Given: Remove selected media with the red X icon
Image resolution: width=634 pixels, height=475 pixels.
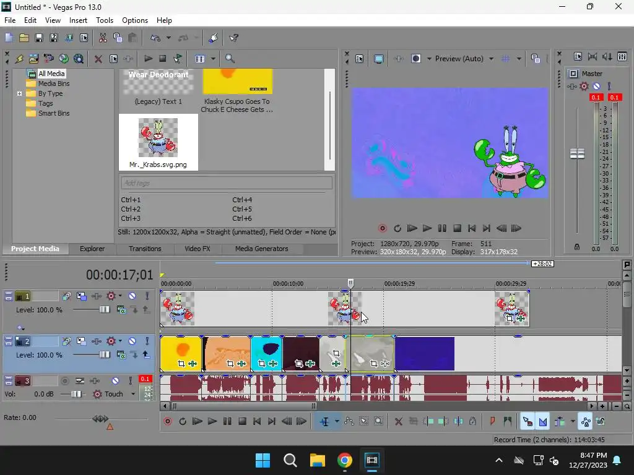Looking at the screenshot, I should pyautogui.click(x=98, y=59).
